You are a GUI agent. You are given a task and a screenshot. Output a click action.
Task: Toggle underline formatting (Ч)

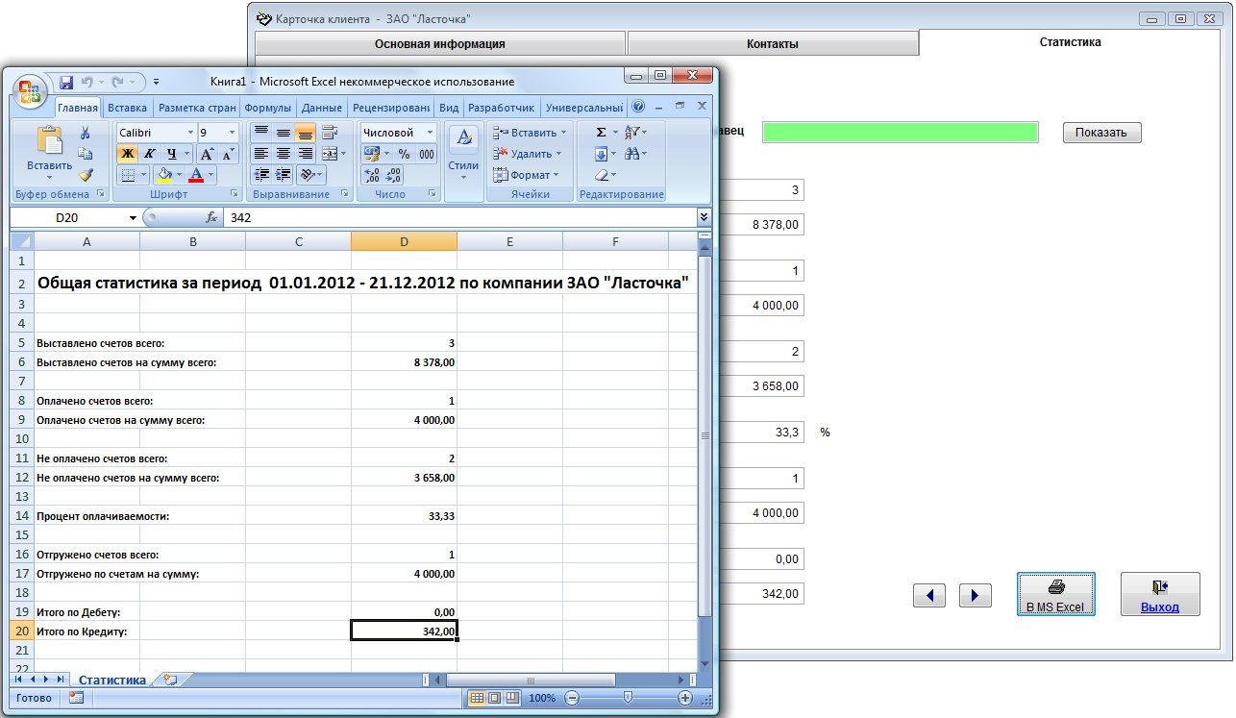[x=171, y=154]
